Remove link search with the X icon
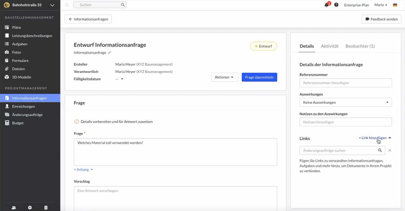Image resolution: width=405 pixels, height=211 pixels. pyautogui.click(x=390, y=151)
